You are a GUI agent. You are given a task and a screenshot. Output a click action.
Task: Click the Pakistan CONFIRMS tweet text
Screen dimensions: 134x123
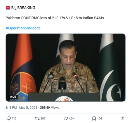(x=55, y=18)
